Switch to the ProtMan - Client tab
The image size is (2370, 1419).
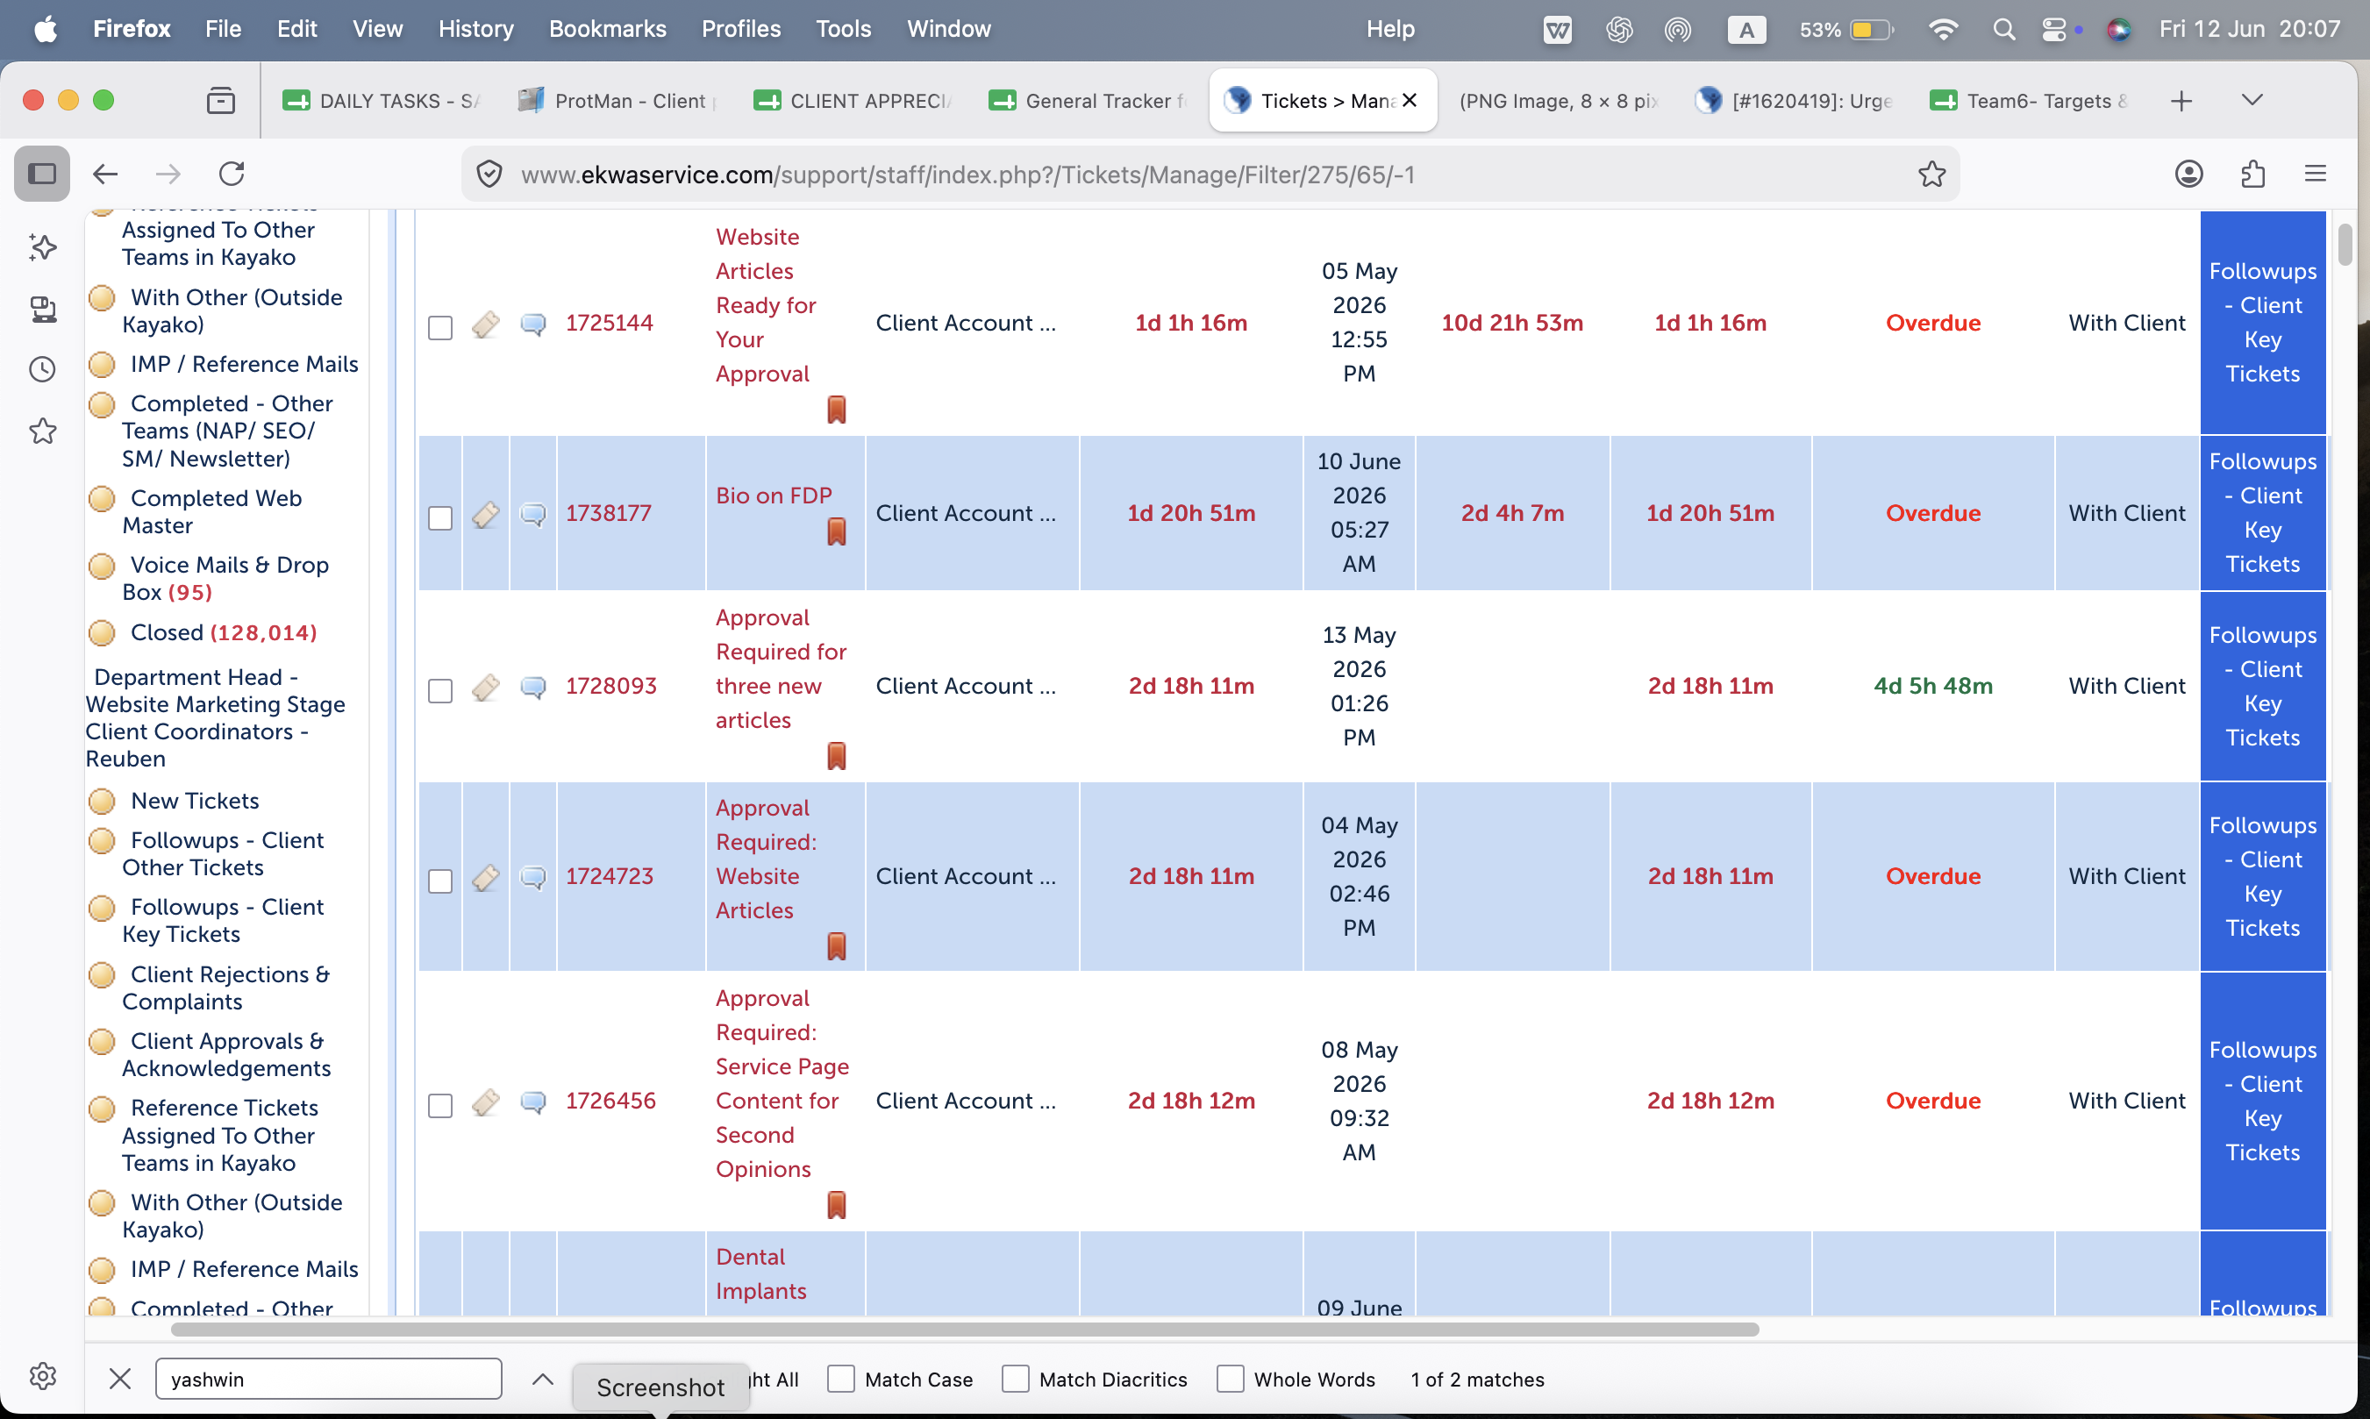pos(617,100)
